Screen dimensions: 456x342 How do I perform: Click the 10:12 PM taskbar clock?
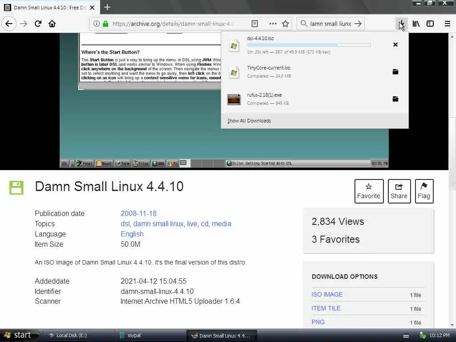[x=440, y=335]
